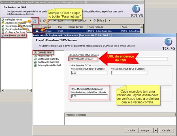Click the binoculars search icon
Screen dimensions: 177x136
55,21
